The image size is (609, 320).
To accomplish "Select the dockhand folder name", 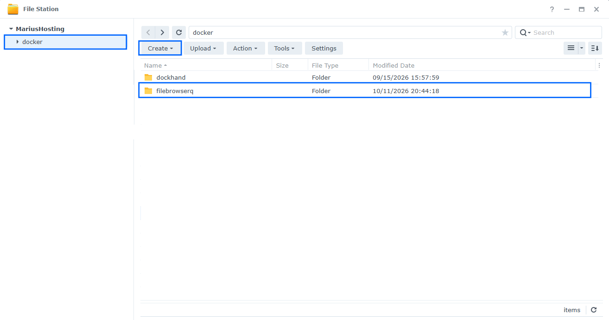I will pos(171,77).
